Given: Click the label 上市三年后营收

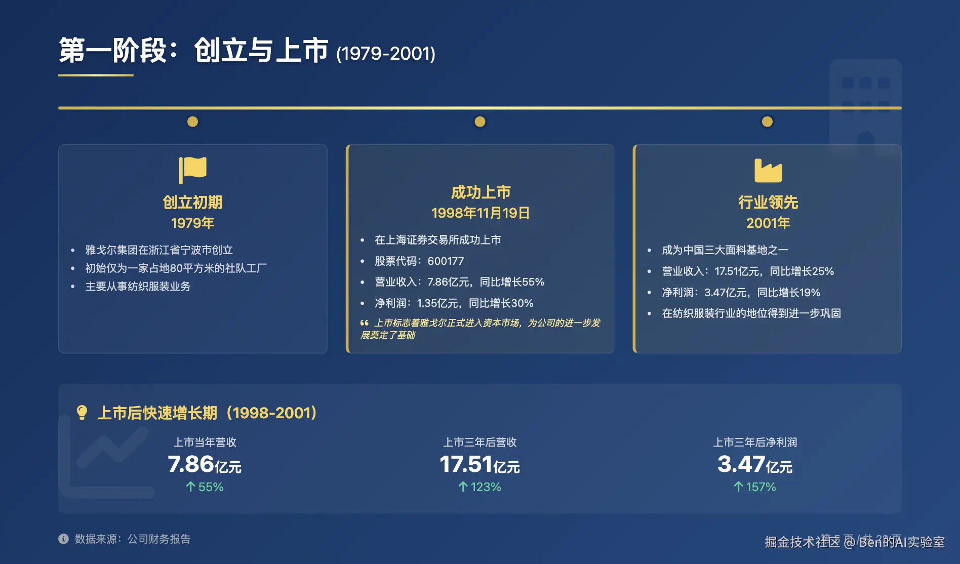Looking at the screenshot, I should click(x=480, y=442).
